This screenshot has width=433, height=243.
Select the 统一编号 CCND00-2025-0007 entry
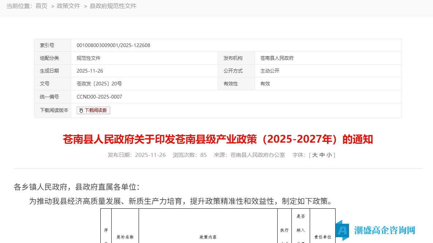click(x=99, y=96)
